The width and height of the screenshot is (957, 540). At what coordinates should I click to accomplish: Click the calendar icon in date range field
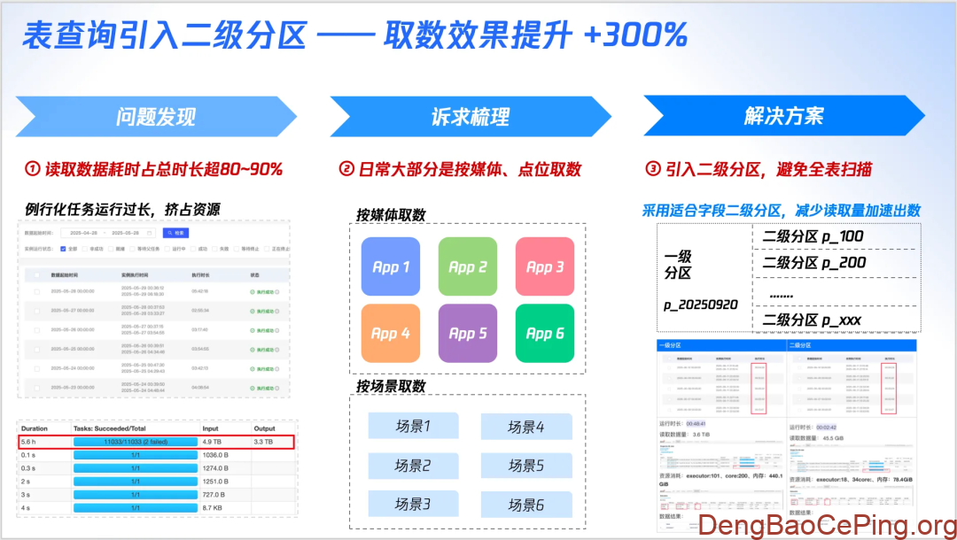[150, 234]
